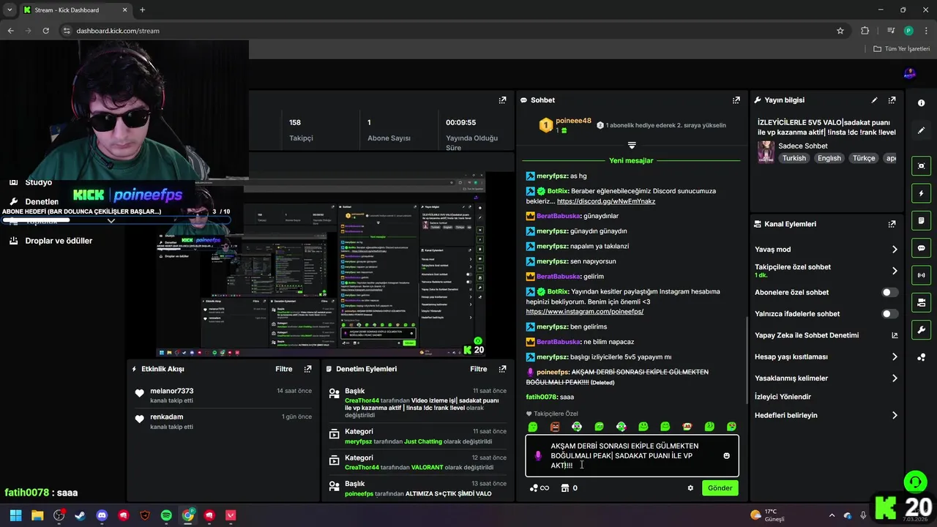The image size is (937, 527).
Task: Edit Yayın bilgisi with the pencil icon
Action: click(x=874, y=100)
